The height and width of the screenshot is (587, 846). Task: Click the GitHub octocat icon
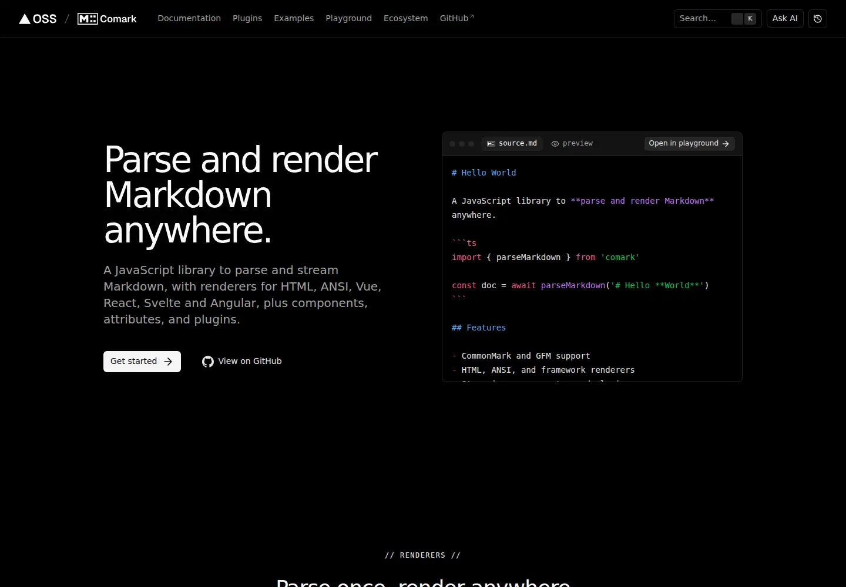click(x=208, y=362)
